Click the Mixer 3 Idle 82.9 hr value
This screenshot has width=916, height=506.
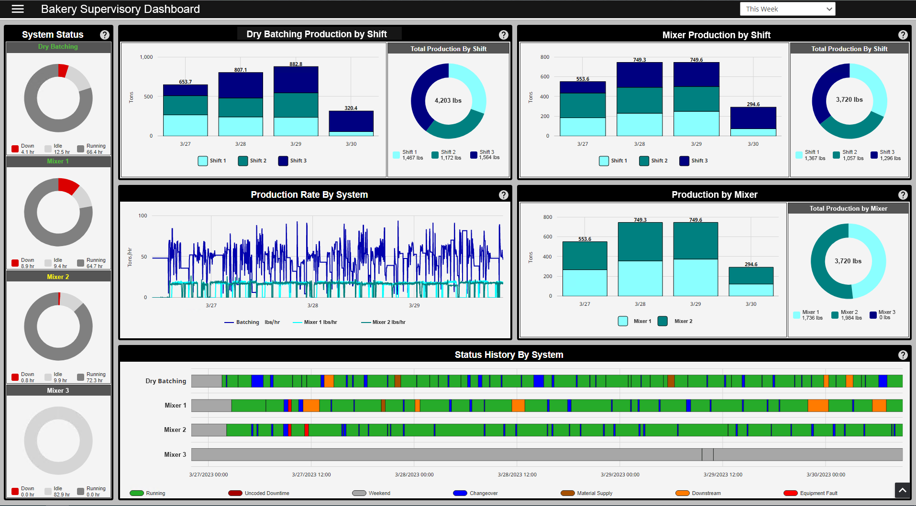pyautogui.click(x=62, y=495)
